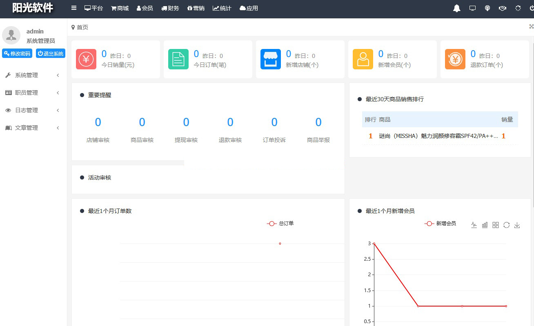Click the 退出系统 logout button
The height and width of the screenshot is (326, 534).
coord(50,53)
